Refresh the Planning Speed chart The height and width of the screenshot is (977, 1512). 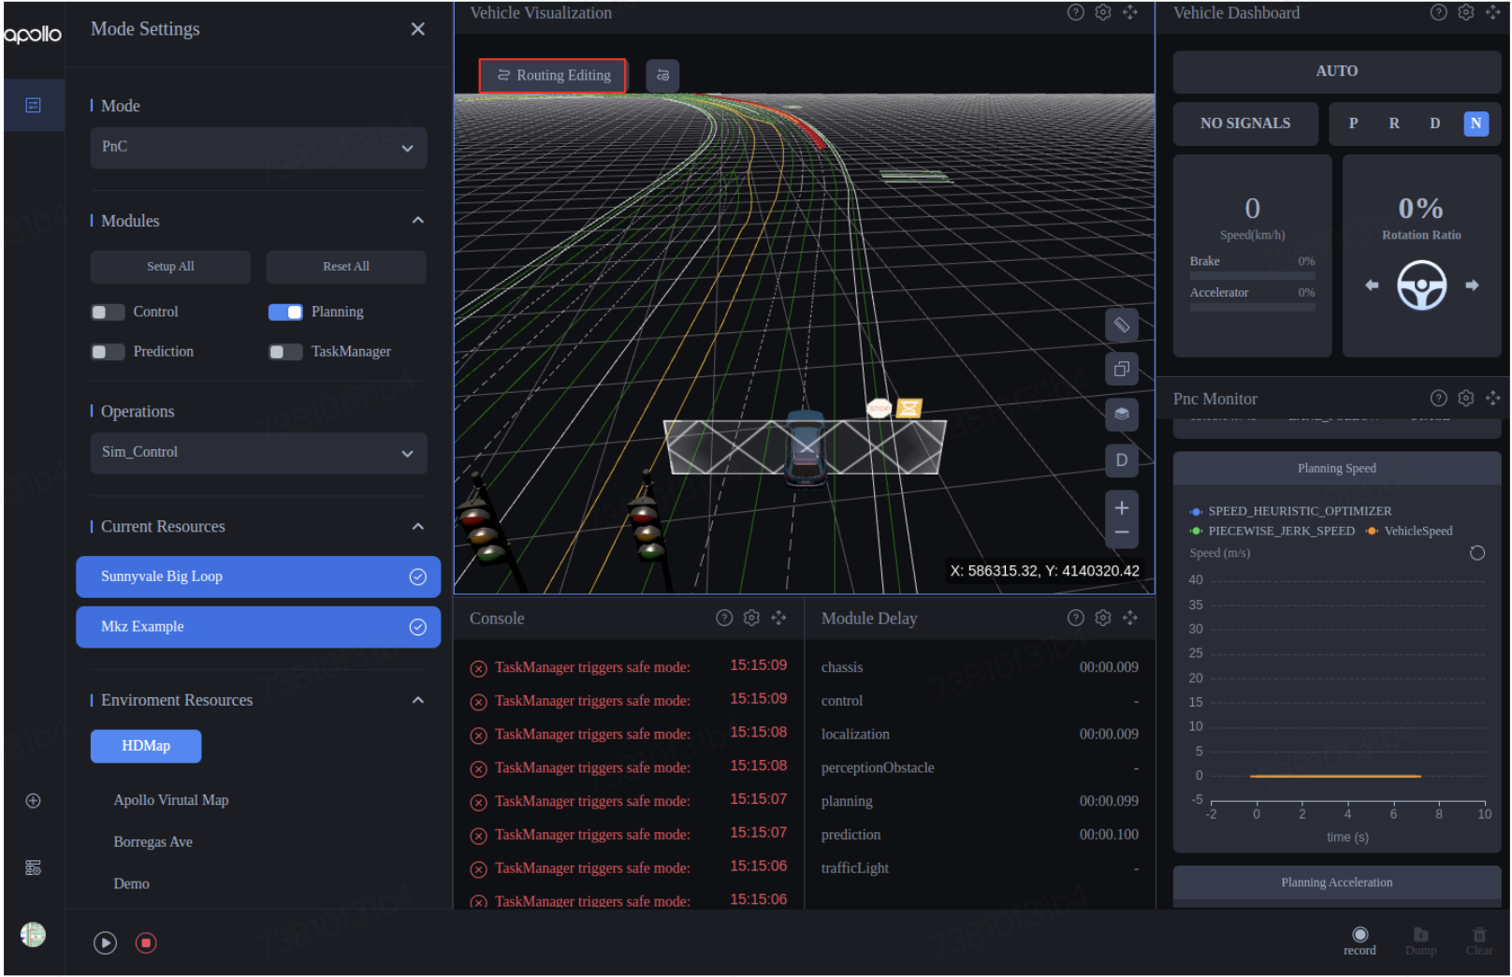tap(1477, 553)
